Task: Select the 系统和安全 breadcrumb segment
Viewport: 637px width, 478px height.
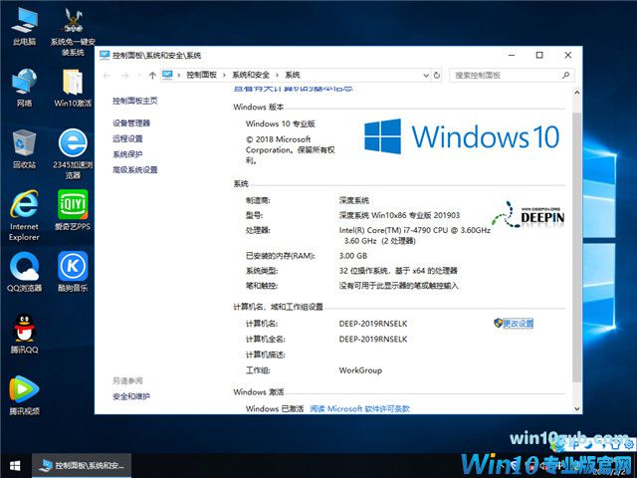Action: [x=251, y=76]
